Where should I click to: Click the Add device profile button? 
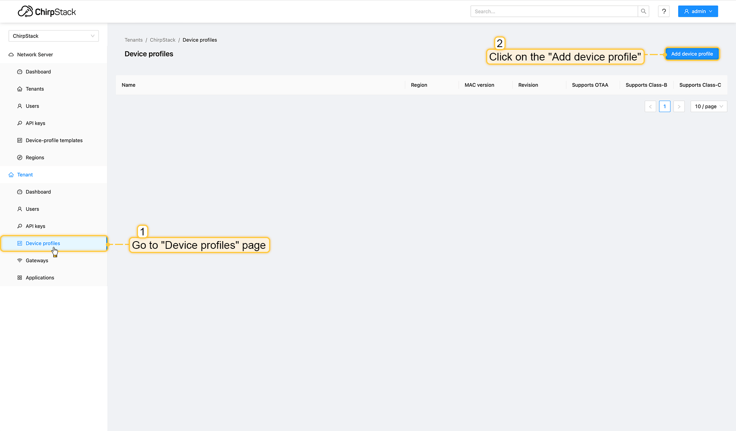coord(692,54)
